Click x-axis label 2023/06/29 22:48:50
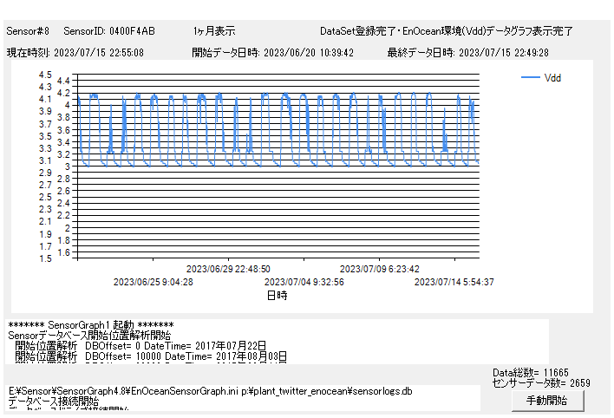614x418 pixels. pos(228,269)
